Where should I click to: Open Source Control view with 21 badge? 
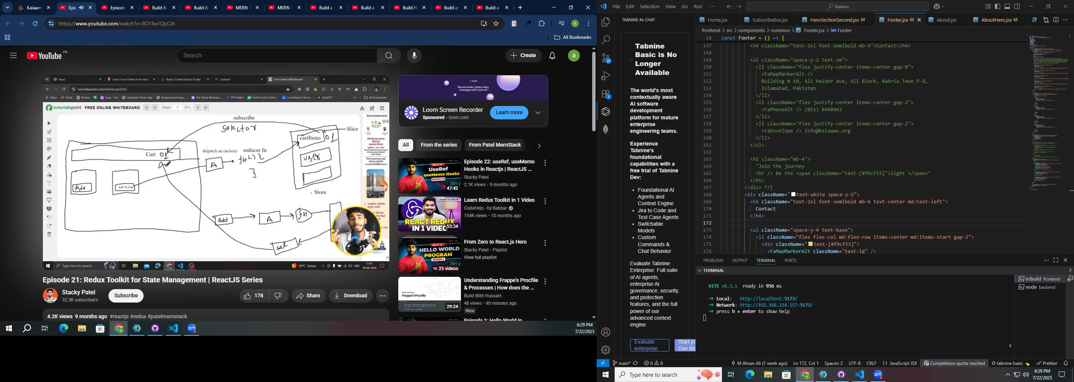[x=606, y=59]
